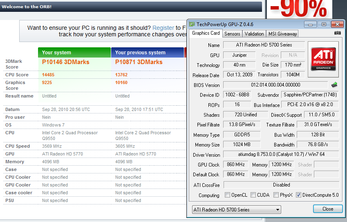Open the Validation tab
This screenshot has width=347, height=222.
click(254, 34)
